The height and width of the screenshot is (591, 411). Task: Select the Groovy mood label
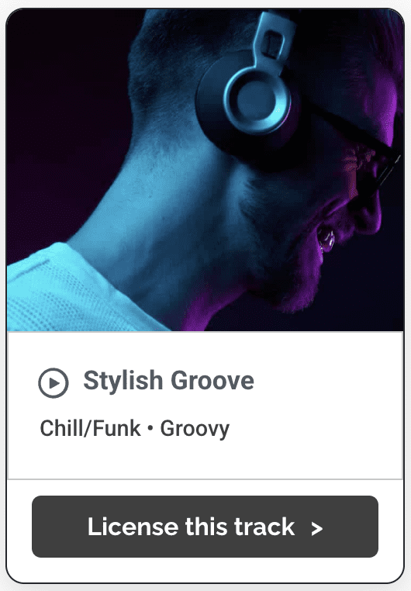click(x=195, y=430)
